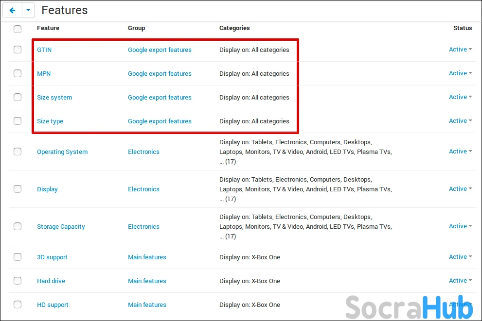Check the box for GTIN feature
482x321 pixels.
coord(18,50)
